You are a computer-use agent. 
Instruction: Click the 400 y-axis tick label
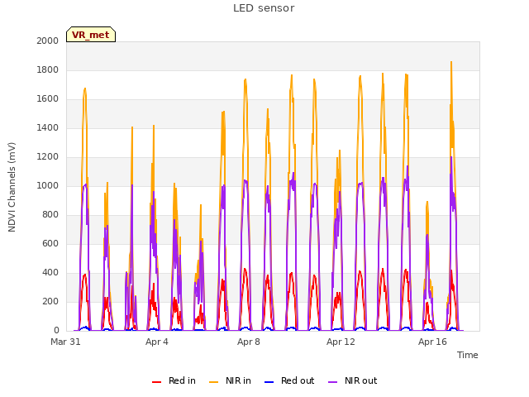pos(50,272)
